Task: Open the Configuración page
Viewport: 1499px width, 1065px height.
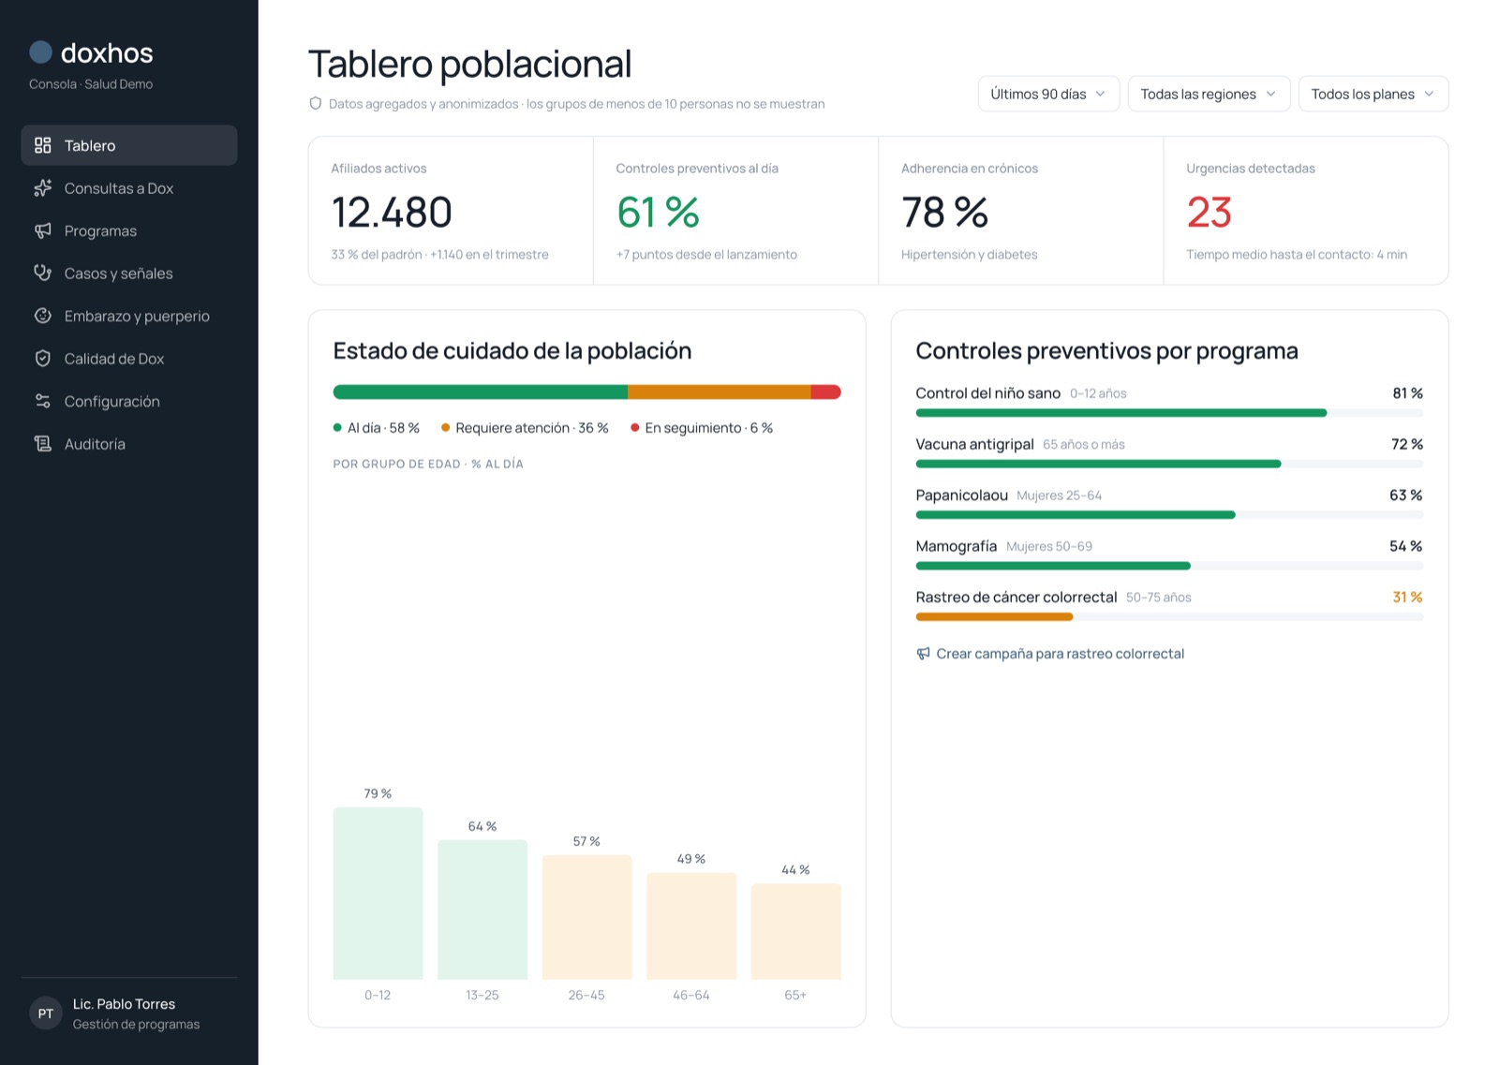Action: point(129,401)
